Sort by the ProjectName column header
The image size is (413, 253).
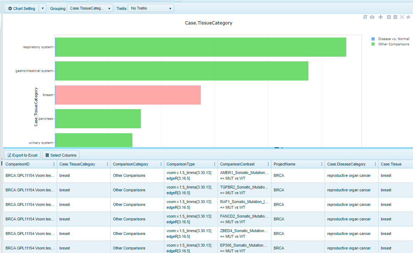point(285,164)
